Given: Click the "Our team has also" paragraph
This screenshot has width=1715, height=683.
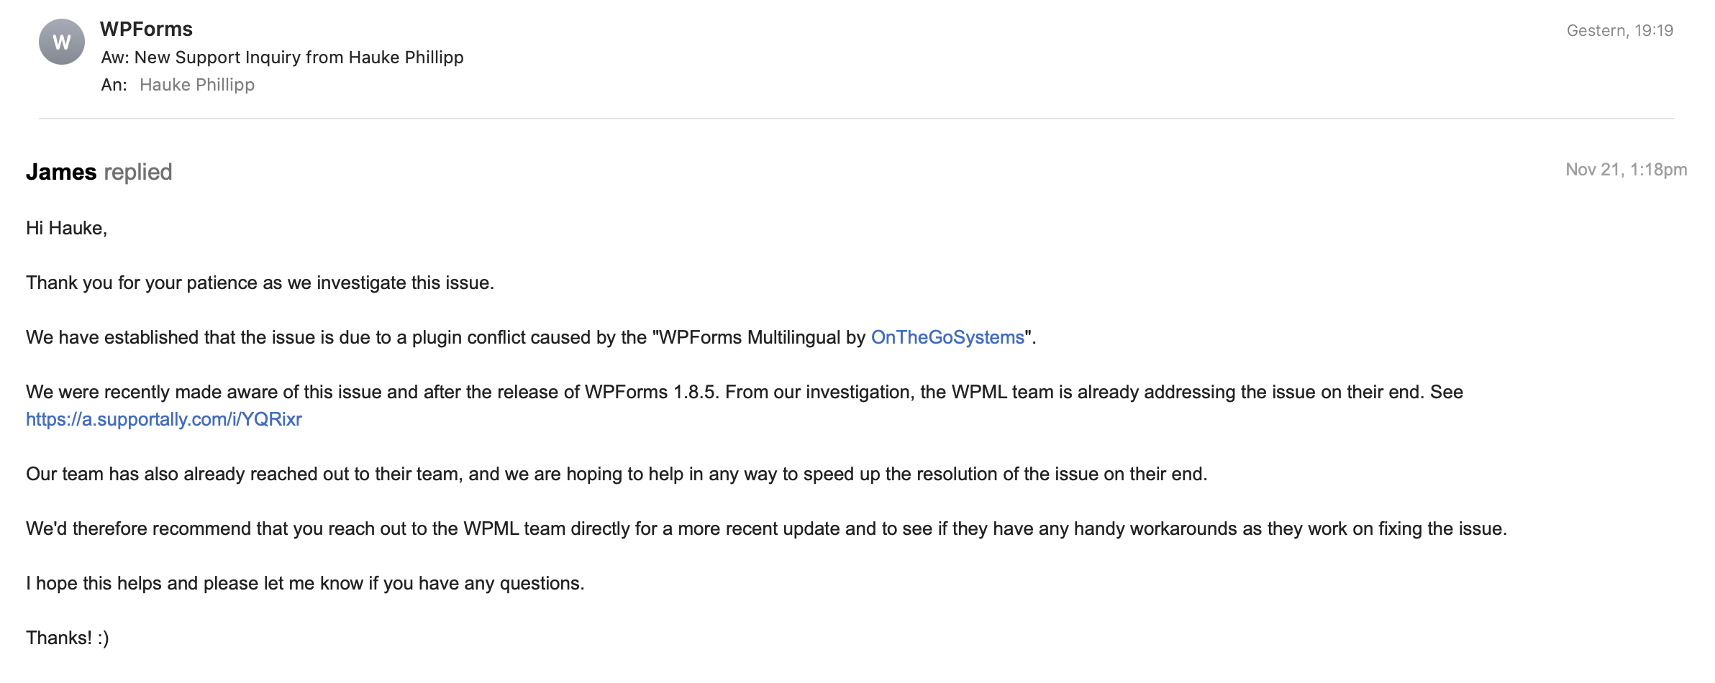Looking at the screenshot, I should point(617,474).
